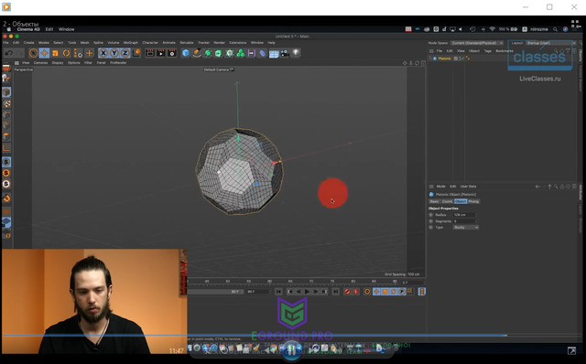Screen dimensions: 586x364
Task: Select the Platonic object in Object Manager
Action: [444, 59]
